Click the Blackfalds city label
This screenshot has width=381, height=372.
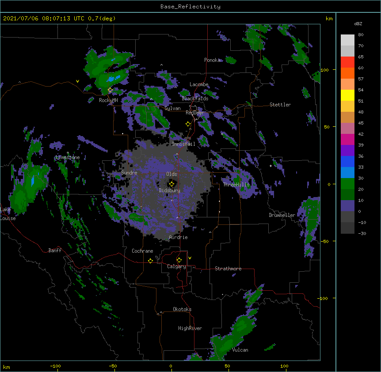(195, 99)
